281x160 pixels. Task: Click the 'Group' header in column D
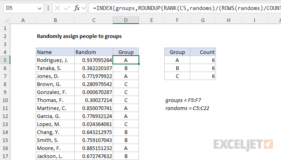126,52
